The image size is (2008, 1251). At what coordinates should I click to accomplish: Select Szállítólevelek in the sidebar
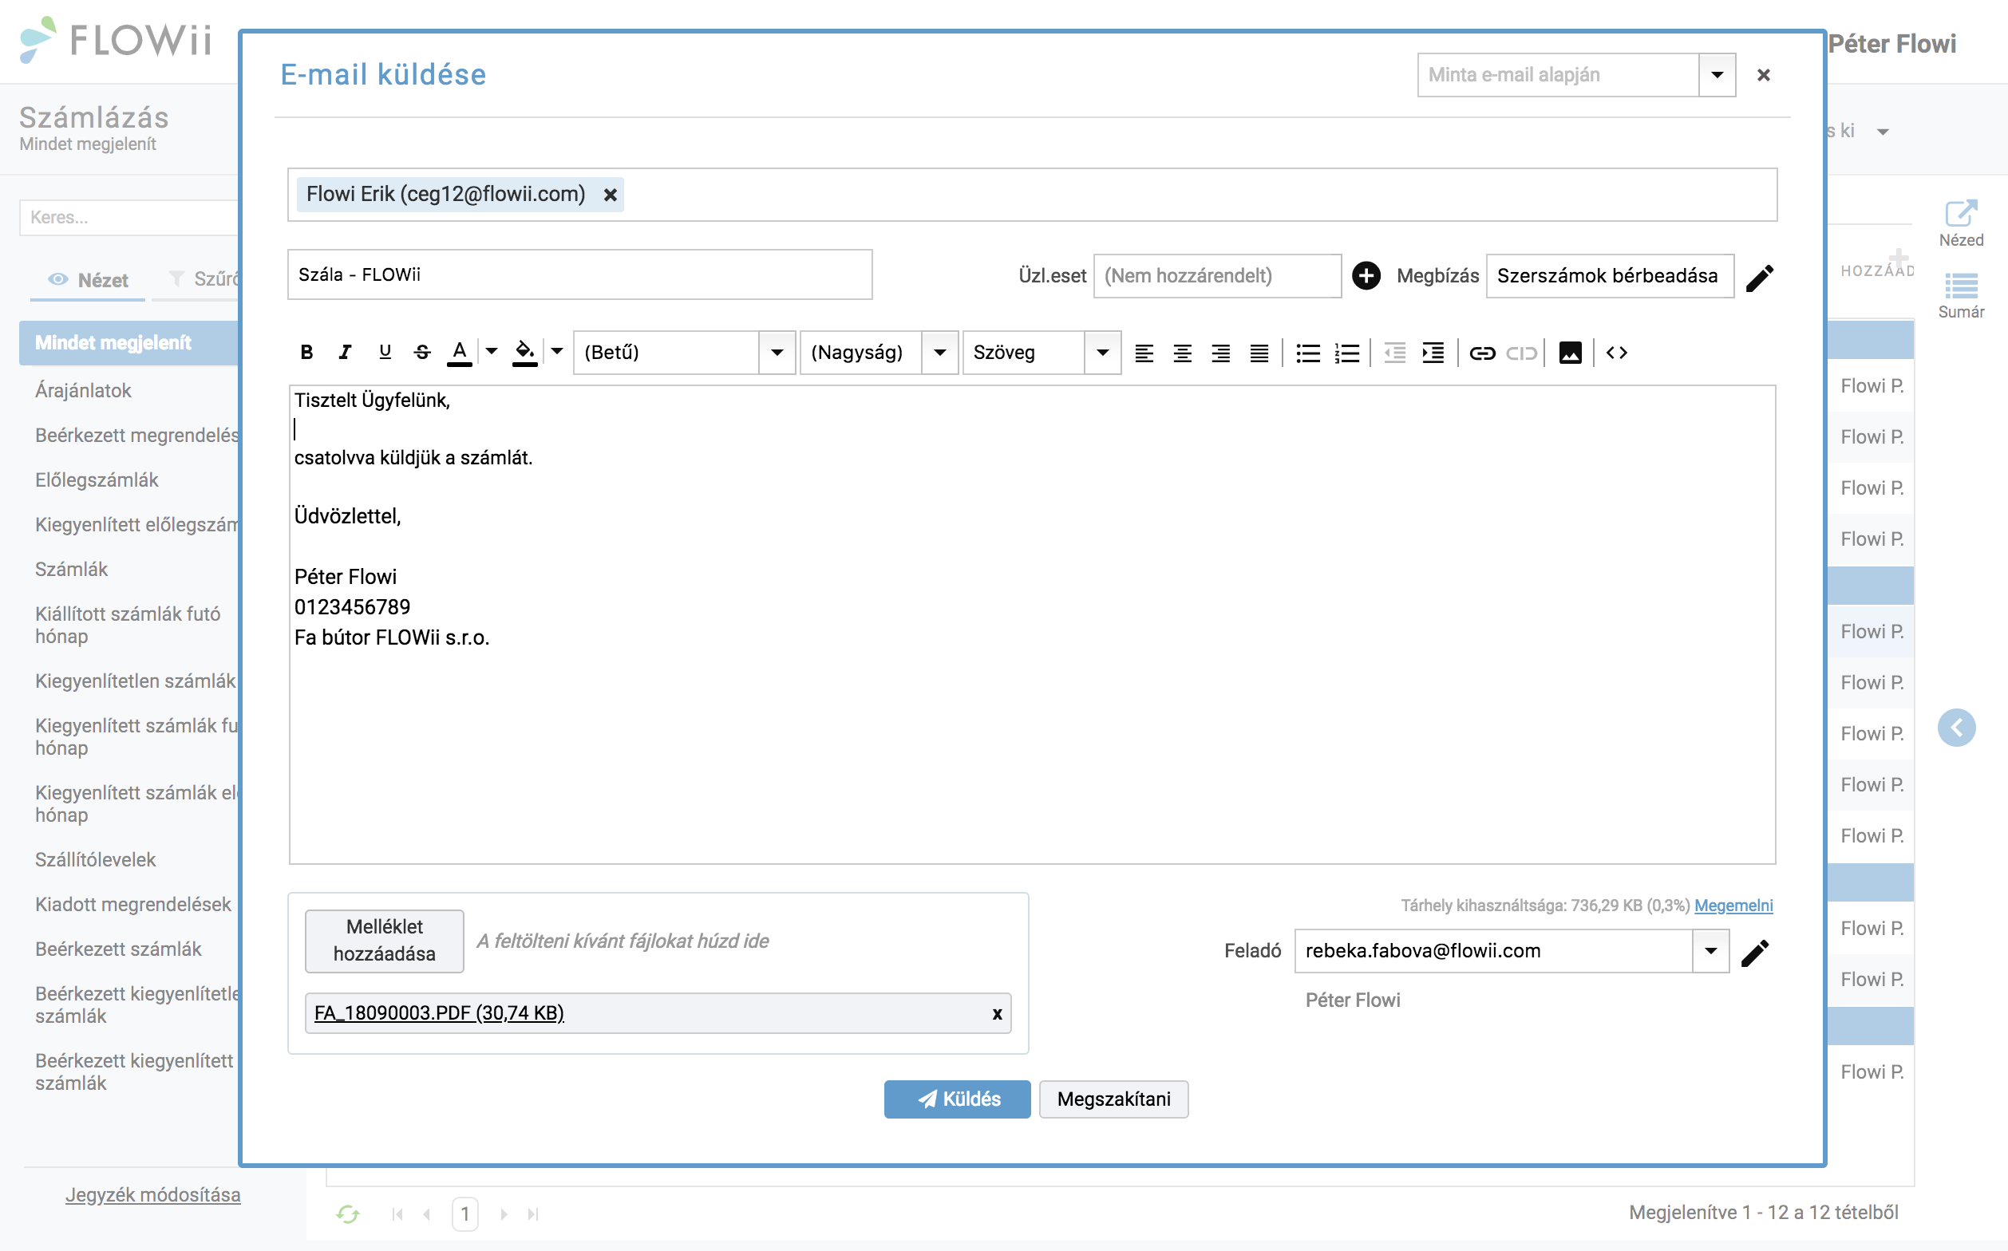click(x=95, y=859)
